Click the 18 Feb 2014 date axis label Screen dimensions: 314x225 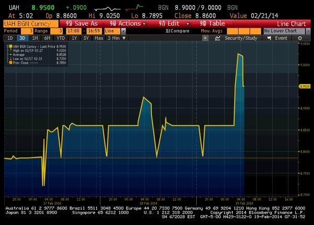[148, 203]
